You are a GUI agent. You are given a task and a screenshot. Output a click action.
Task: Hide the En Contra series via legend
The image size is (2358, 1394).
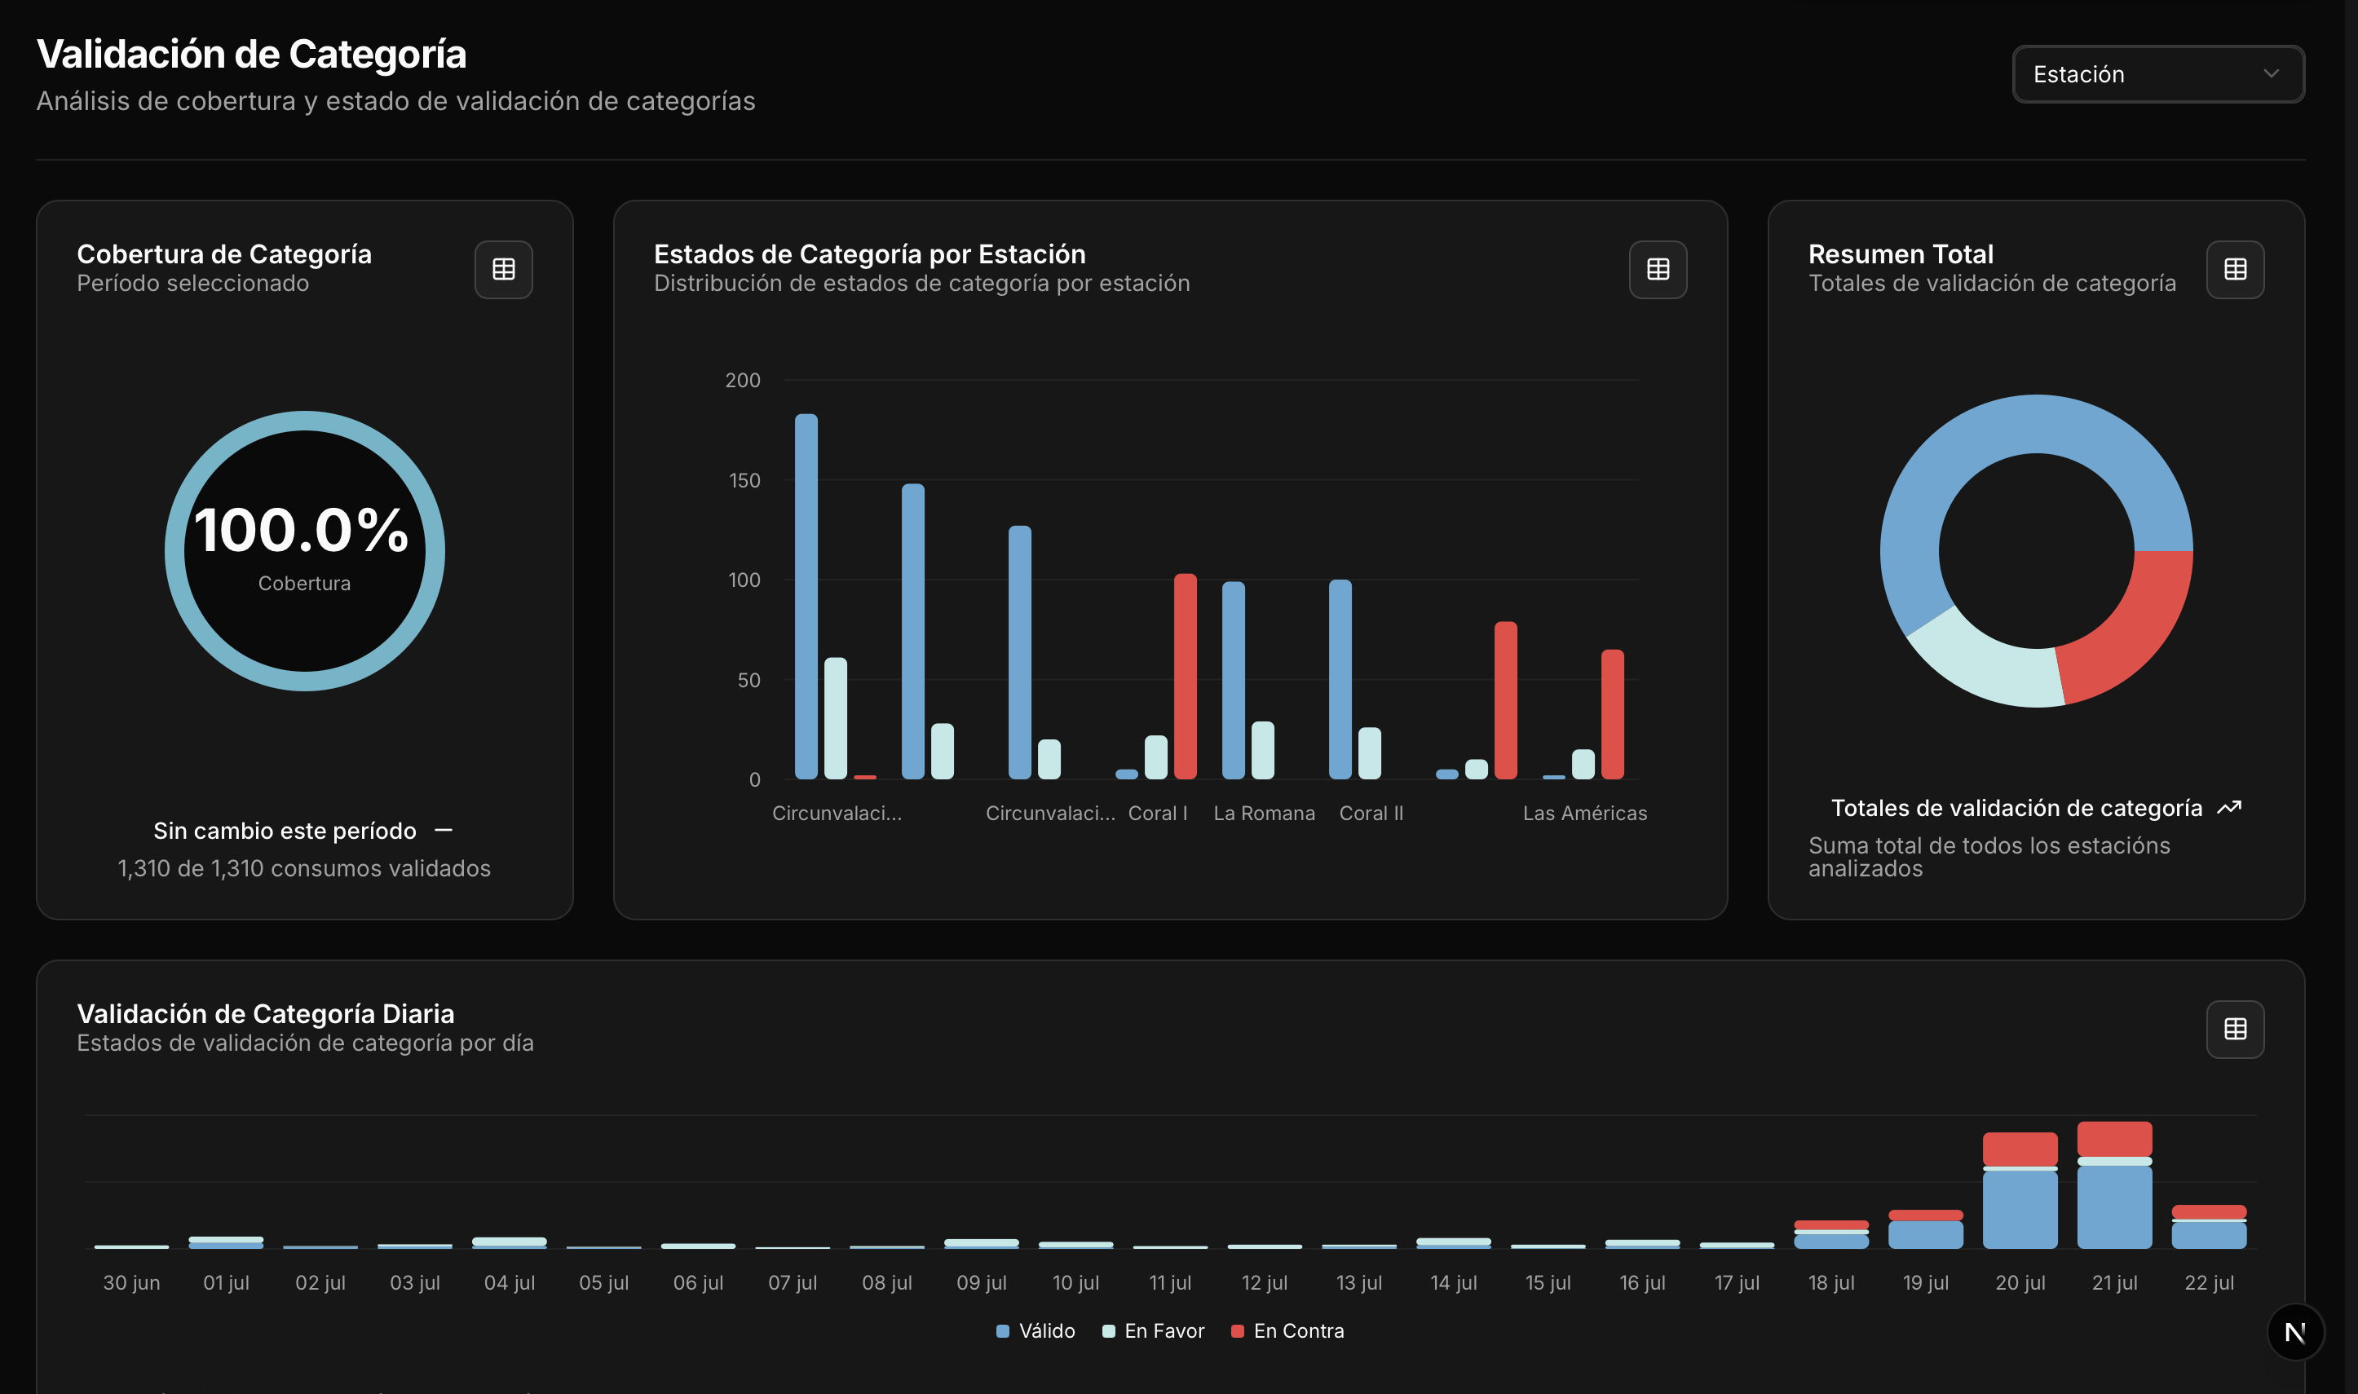click(x=1288, y=1330)
